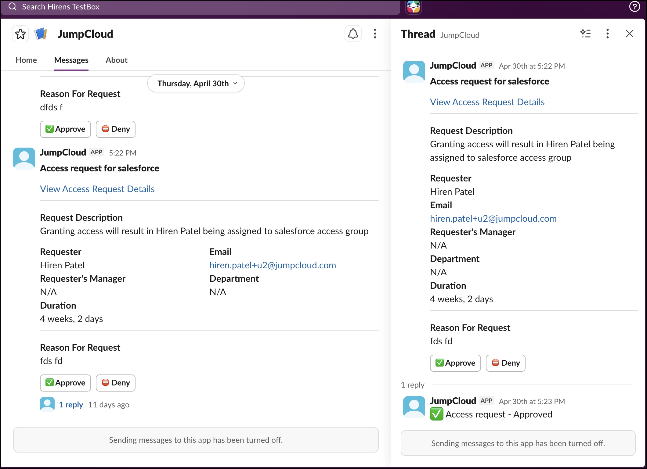The image size is (647, 469).
Task: Click the 5:22 PM message timestamp
Action: tap(123, 153)
